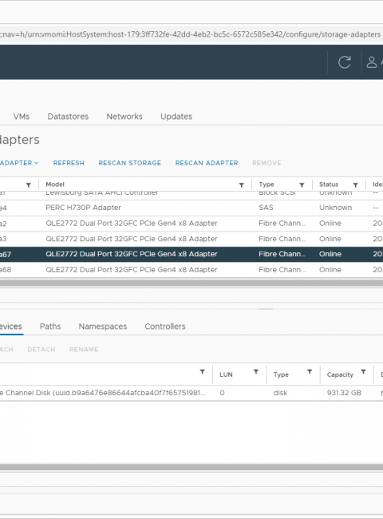The image size is (383, 519).
Task: Click the Capacity column header label
Action: (x=340, y=374)
